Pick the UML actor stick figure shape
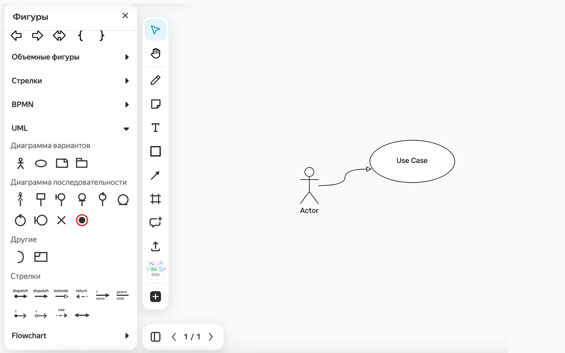This screenshot has width=565, height=353. click(20, 163)
